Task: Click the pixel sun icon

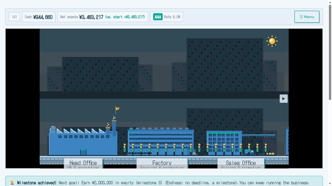Action: click(272, 41)
